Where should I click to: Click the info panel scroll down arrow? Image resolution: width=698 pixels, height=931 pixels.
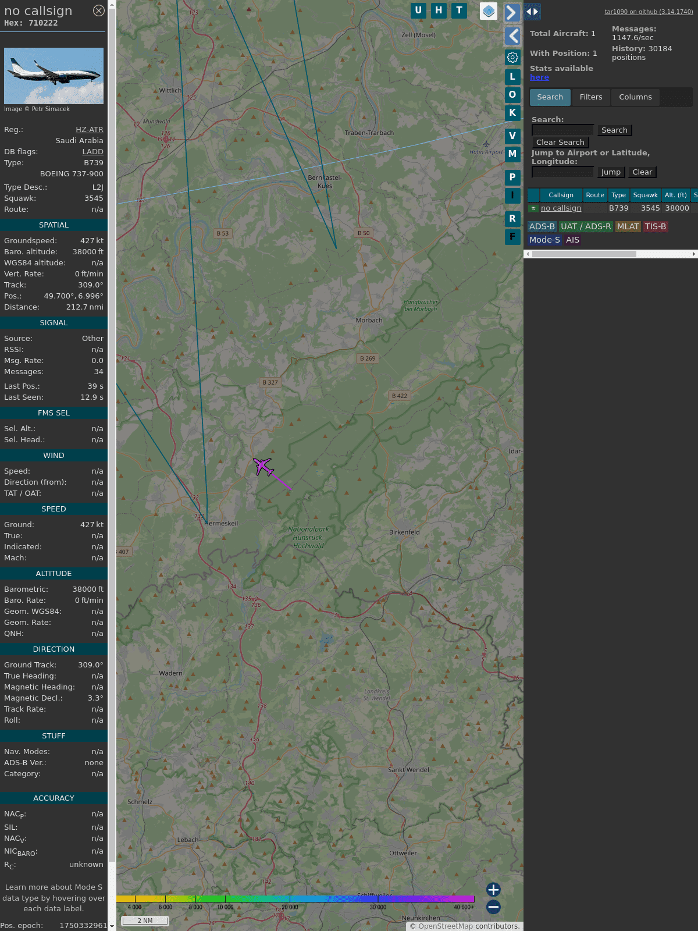pyautogui.click(x=112, y=926)
